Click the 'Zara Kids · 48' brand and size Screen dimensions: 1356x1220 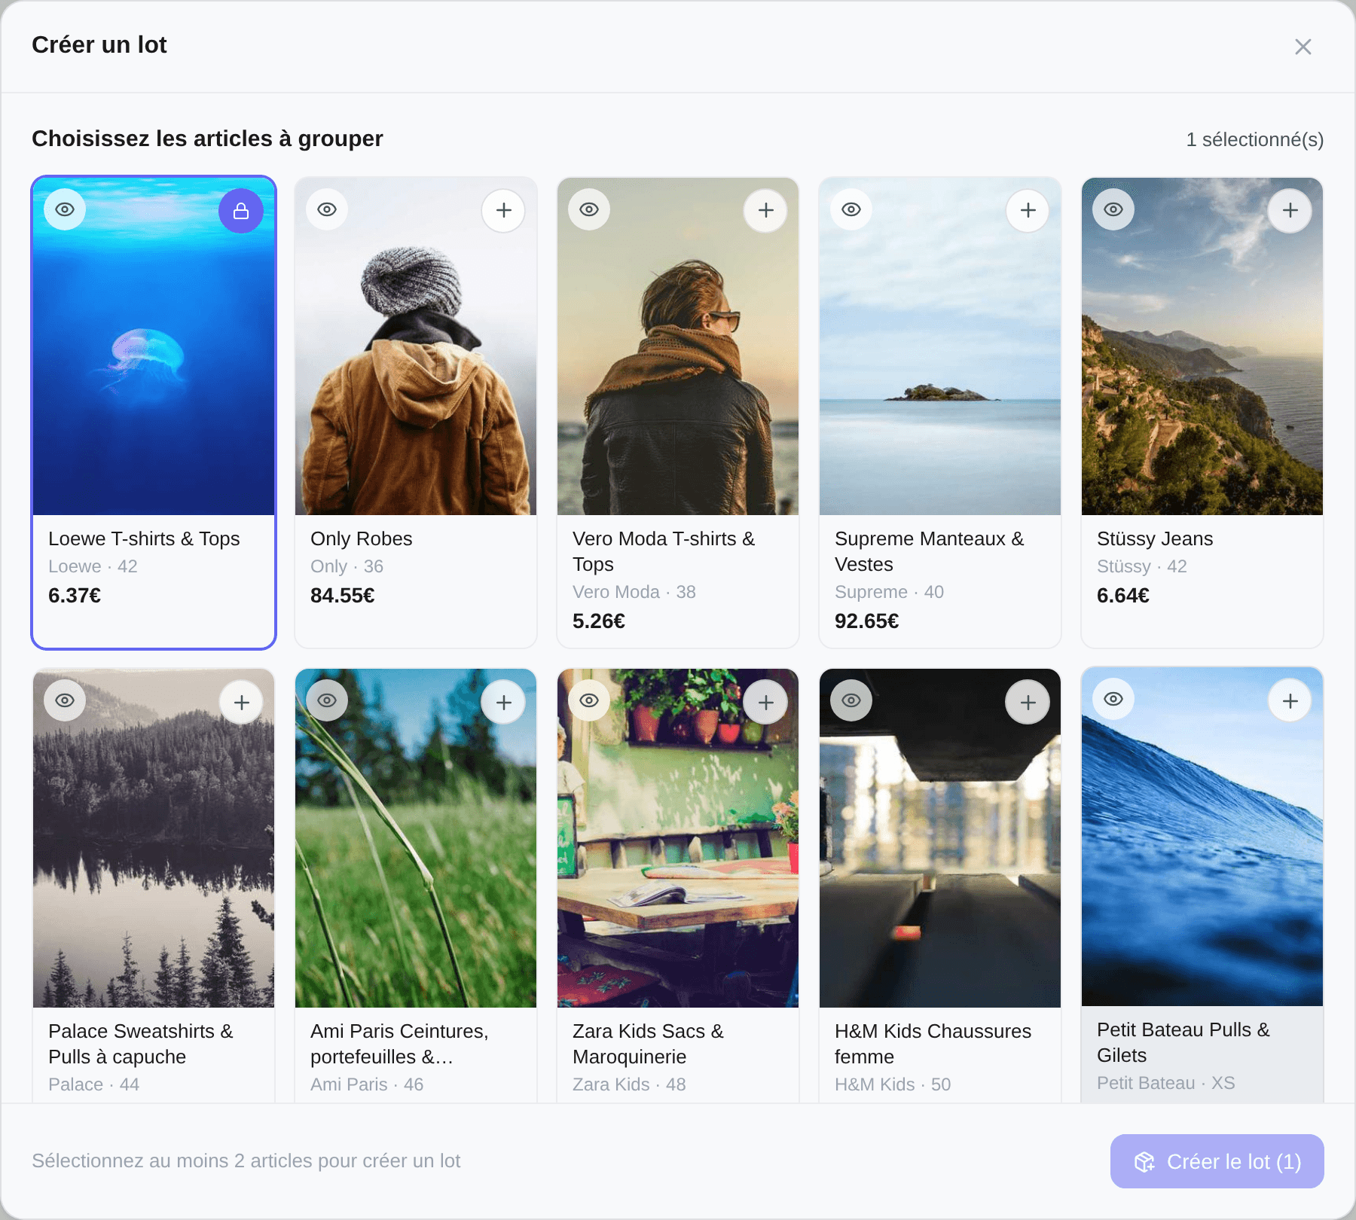click(629, 1084)
